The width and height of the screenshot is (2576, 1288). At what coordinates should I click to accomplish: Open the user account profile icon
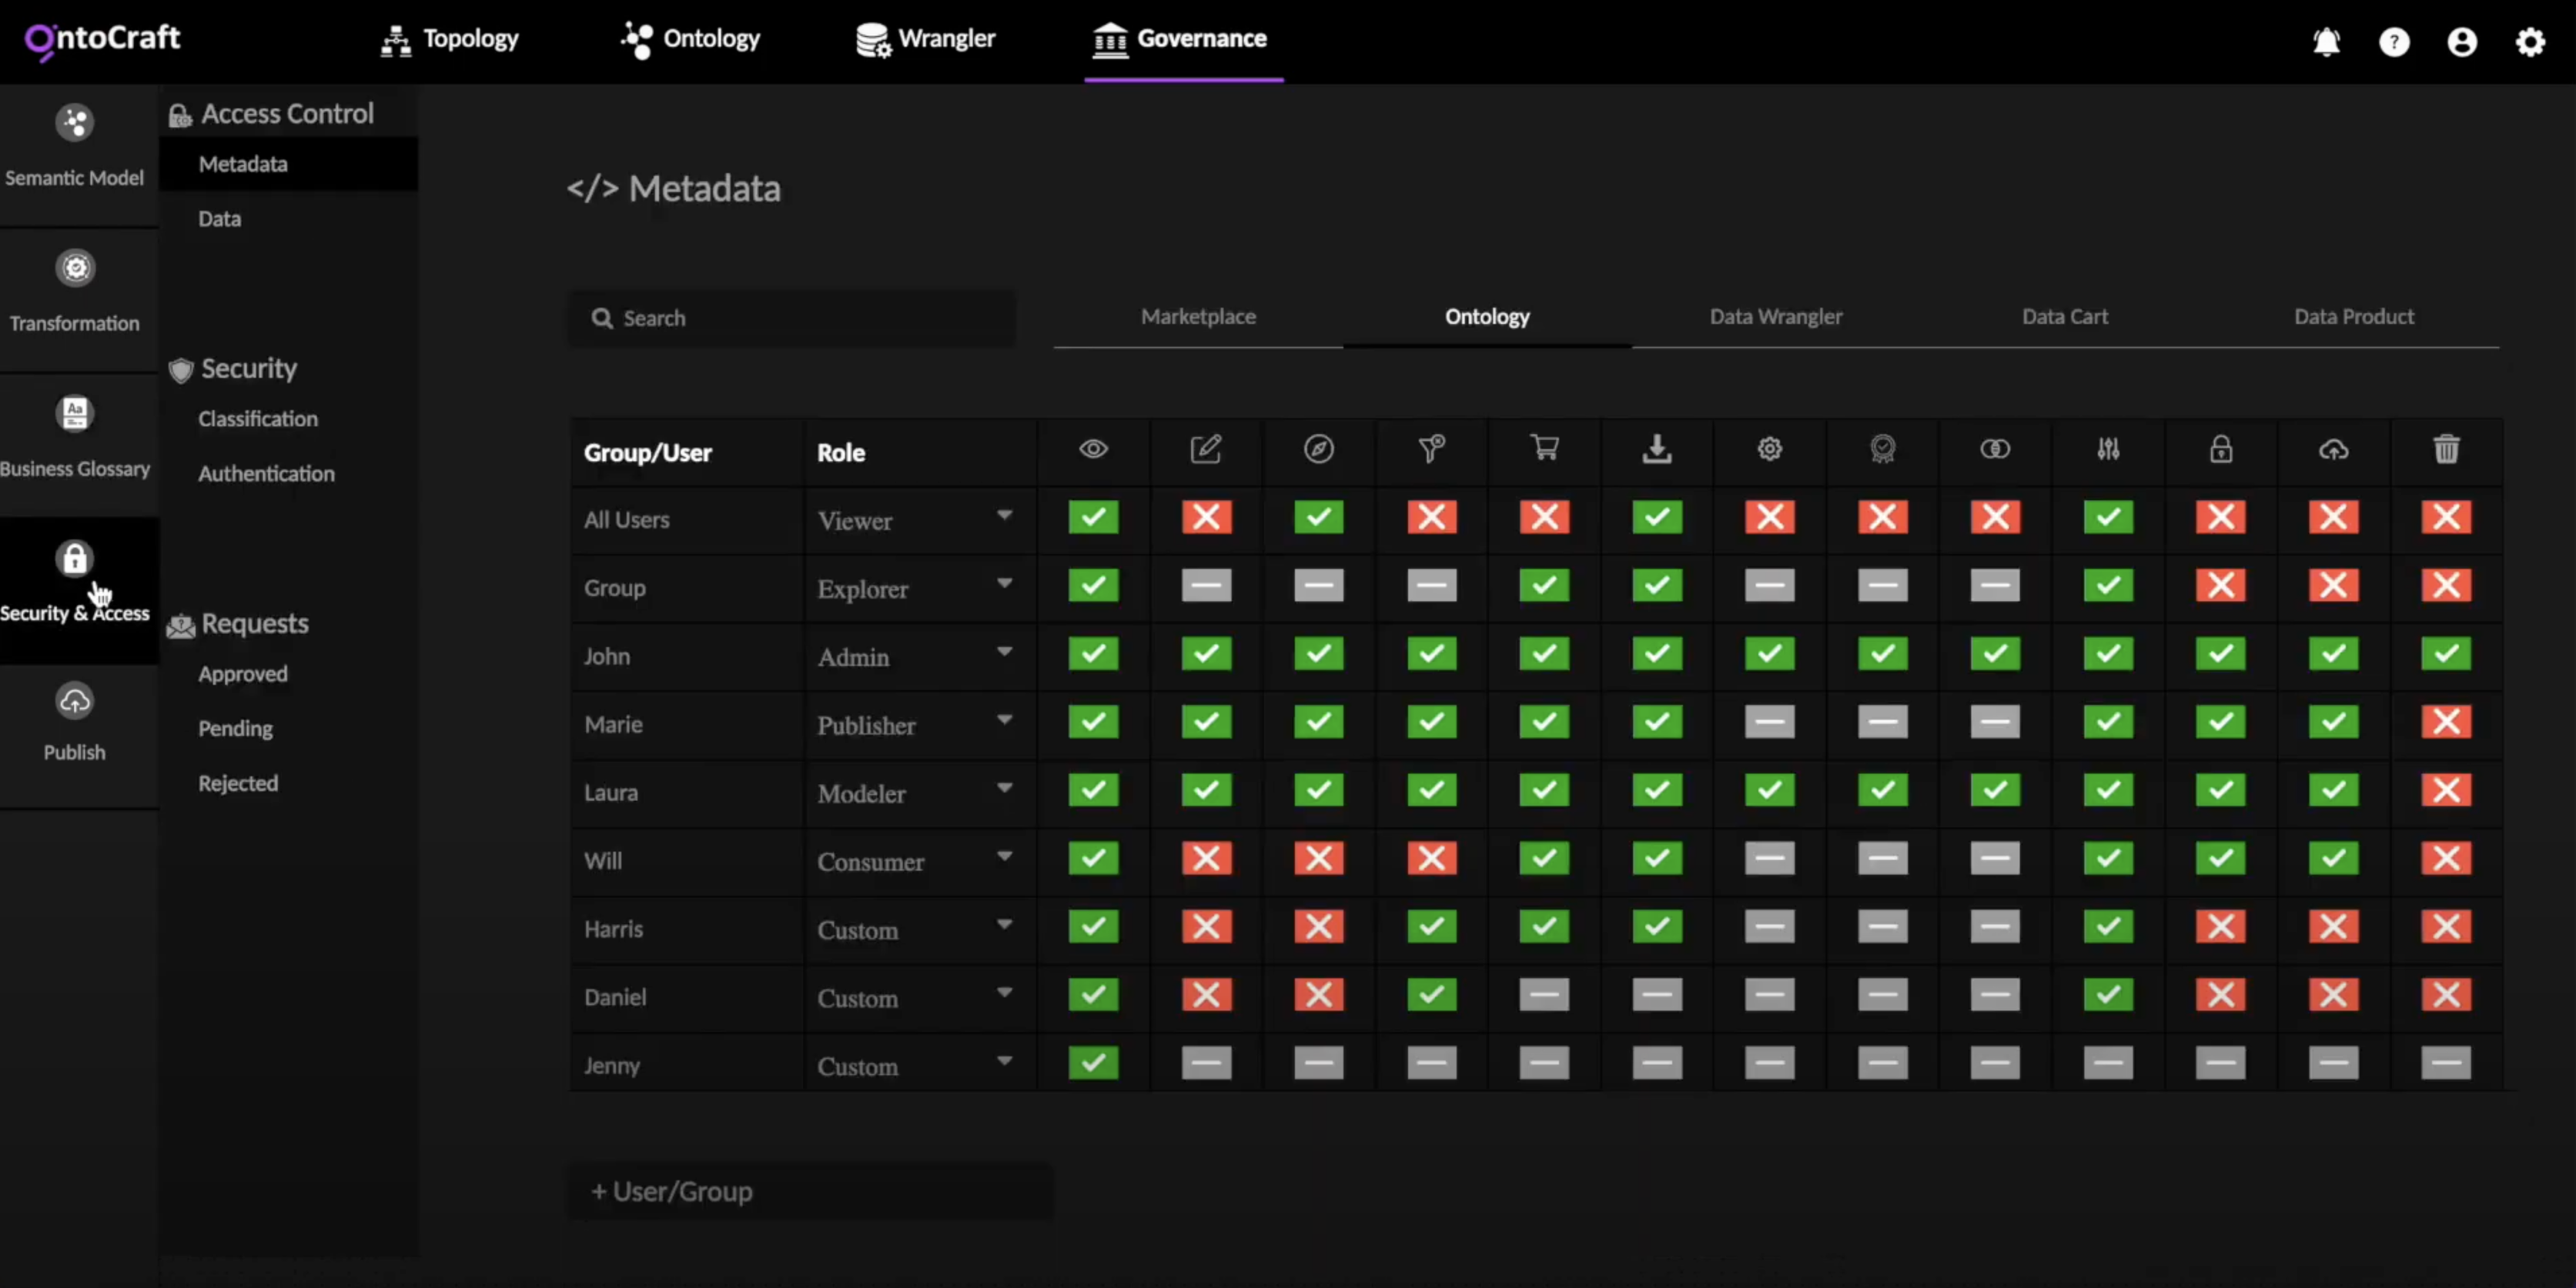point(2462,42)
